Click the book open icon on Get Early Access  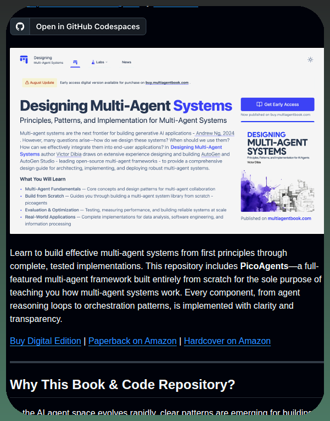pyautogui.click(x=259, y=105)
